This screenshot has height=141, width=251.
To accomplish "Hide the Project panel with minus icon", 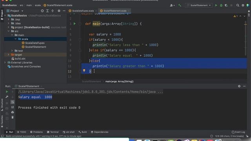I will click(64, 11).
